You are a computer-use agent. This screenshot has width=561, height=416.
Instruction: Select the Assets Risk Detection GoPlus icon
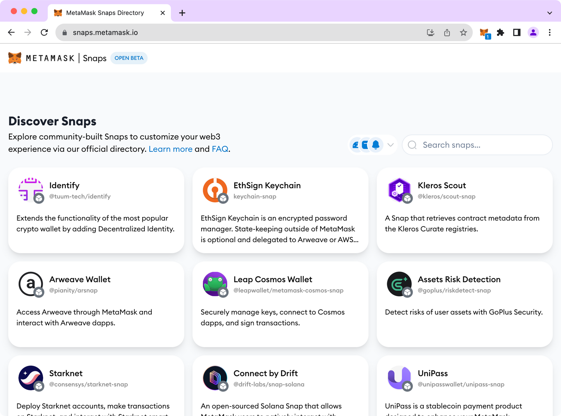click(399, 284)
